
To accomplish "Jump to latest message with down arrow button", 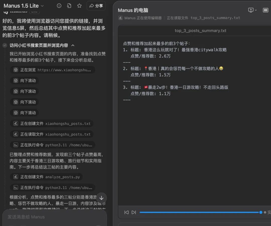I will [101, 198].
